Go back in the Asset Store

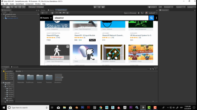point(42,13)
